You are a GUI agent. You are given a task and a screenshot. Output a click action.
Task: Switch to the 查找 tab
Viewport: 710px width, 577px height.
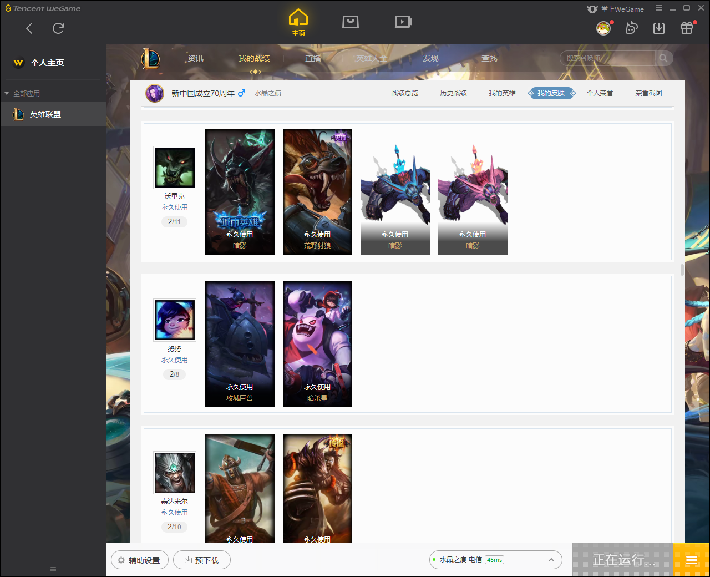(x=489, y=58)
